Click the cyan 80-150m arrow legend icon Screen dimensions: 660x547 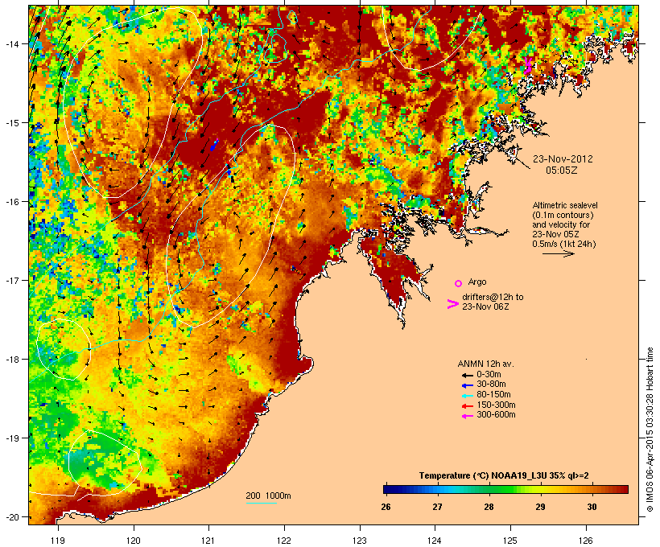click(x=467, y=396)
